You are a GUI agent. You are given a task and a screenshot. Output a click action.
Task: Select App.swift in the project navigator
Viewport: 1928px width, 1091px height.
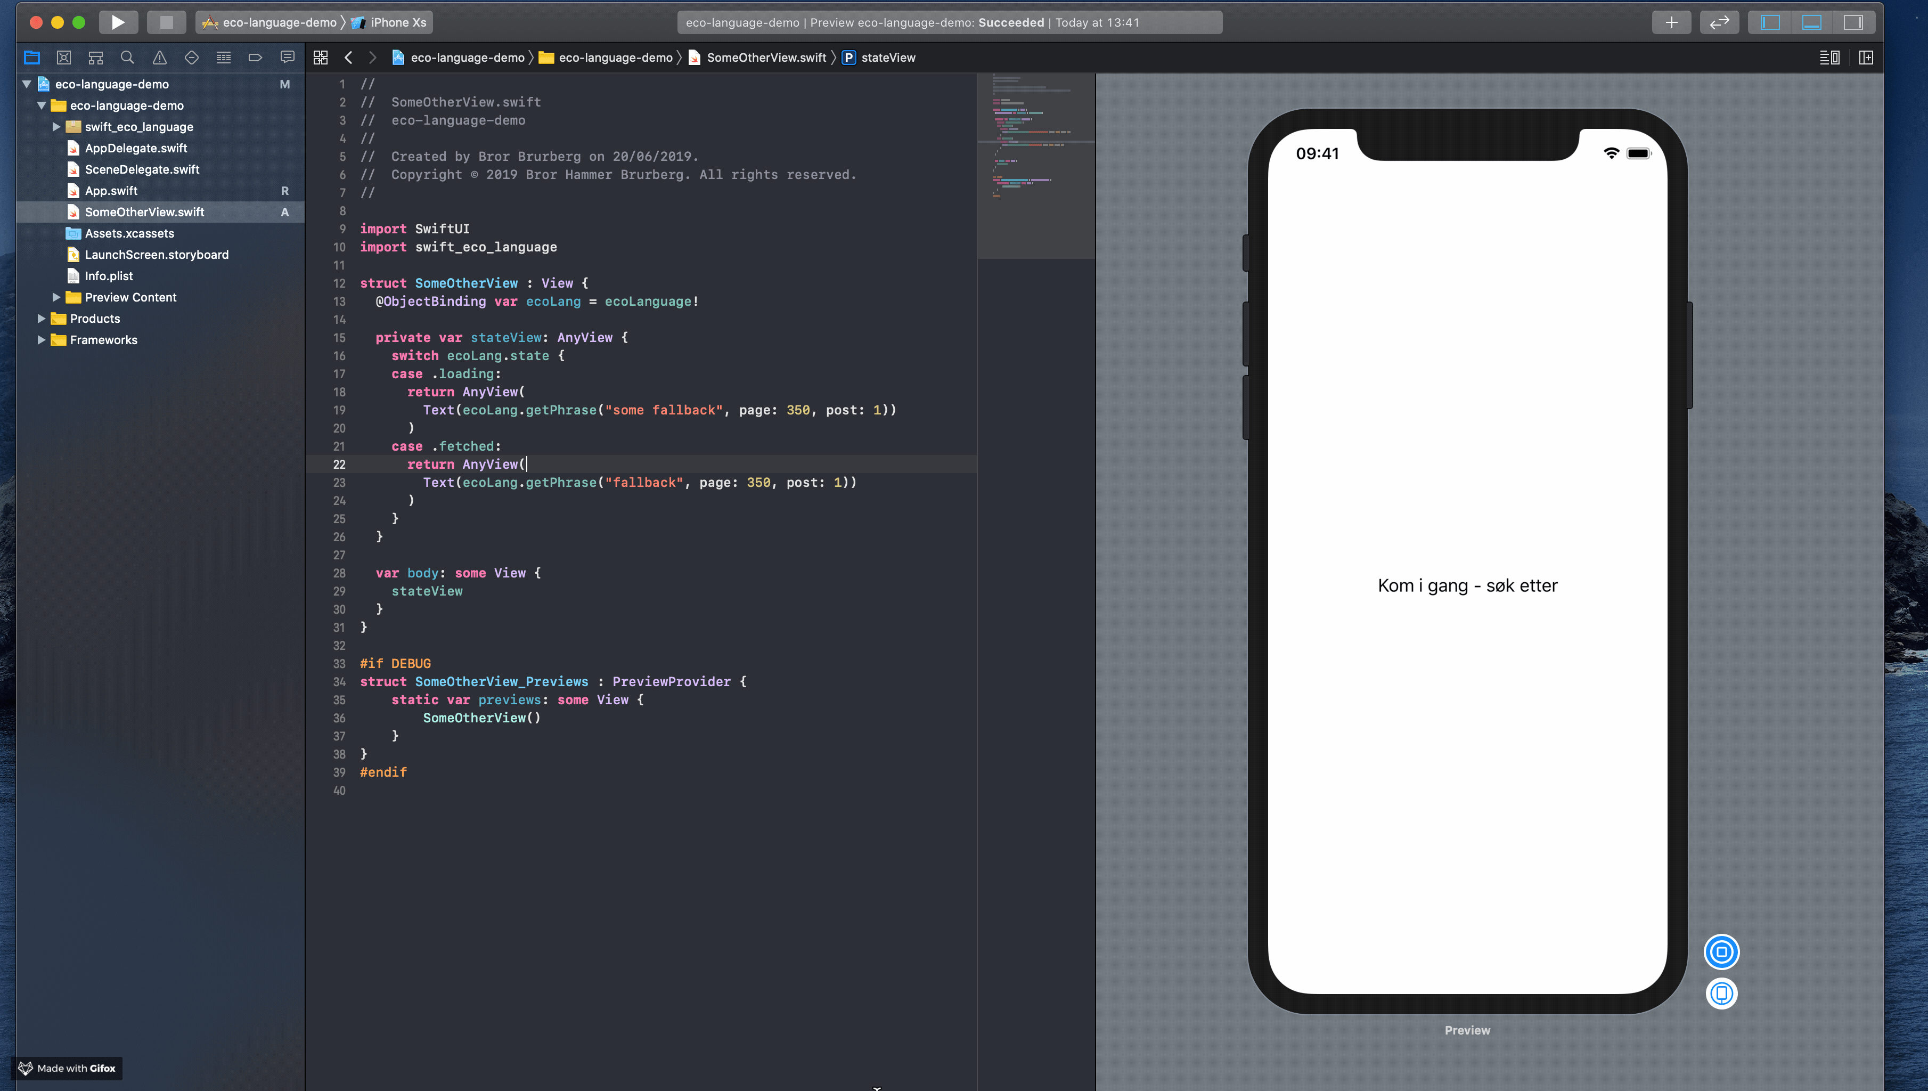point(111,191)
